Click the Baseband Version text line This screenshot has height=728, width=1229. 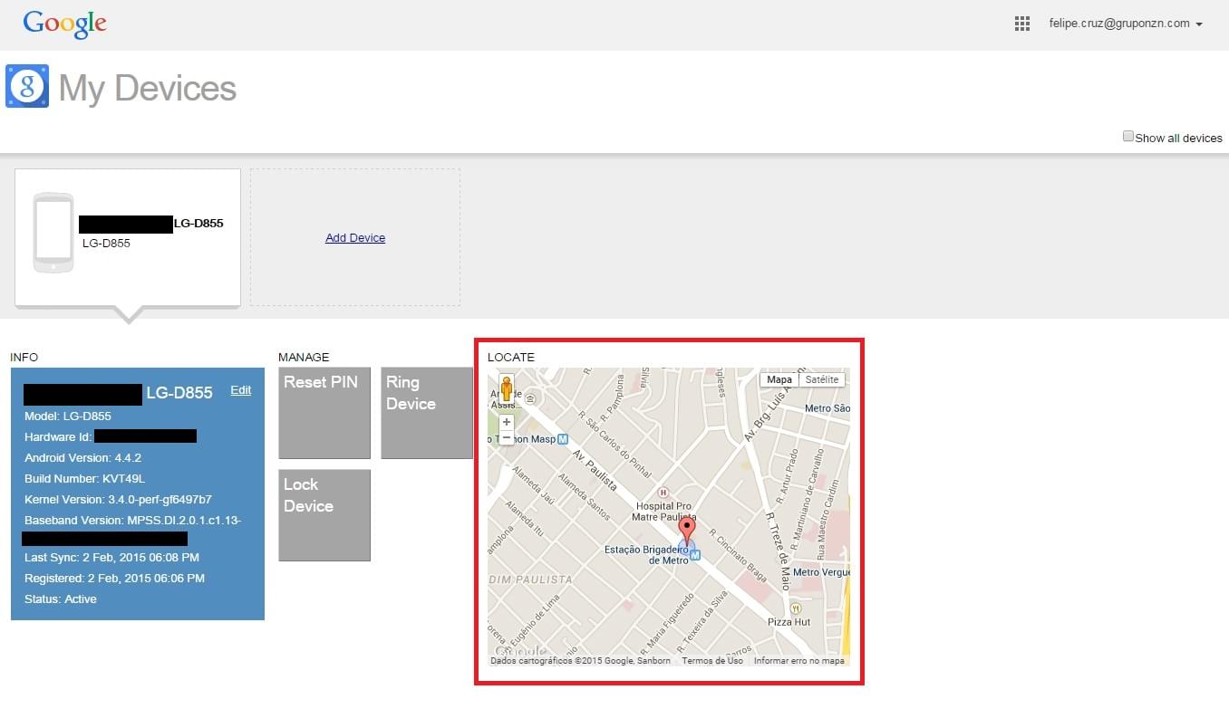click(132, 520)
